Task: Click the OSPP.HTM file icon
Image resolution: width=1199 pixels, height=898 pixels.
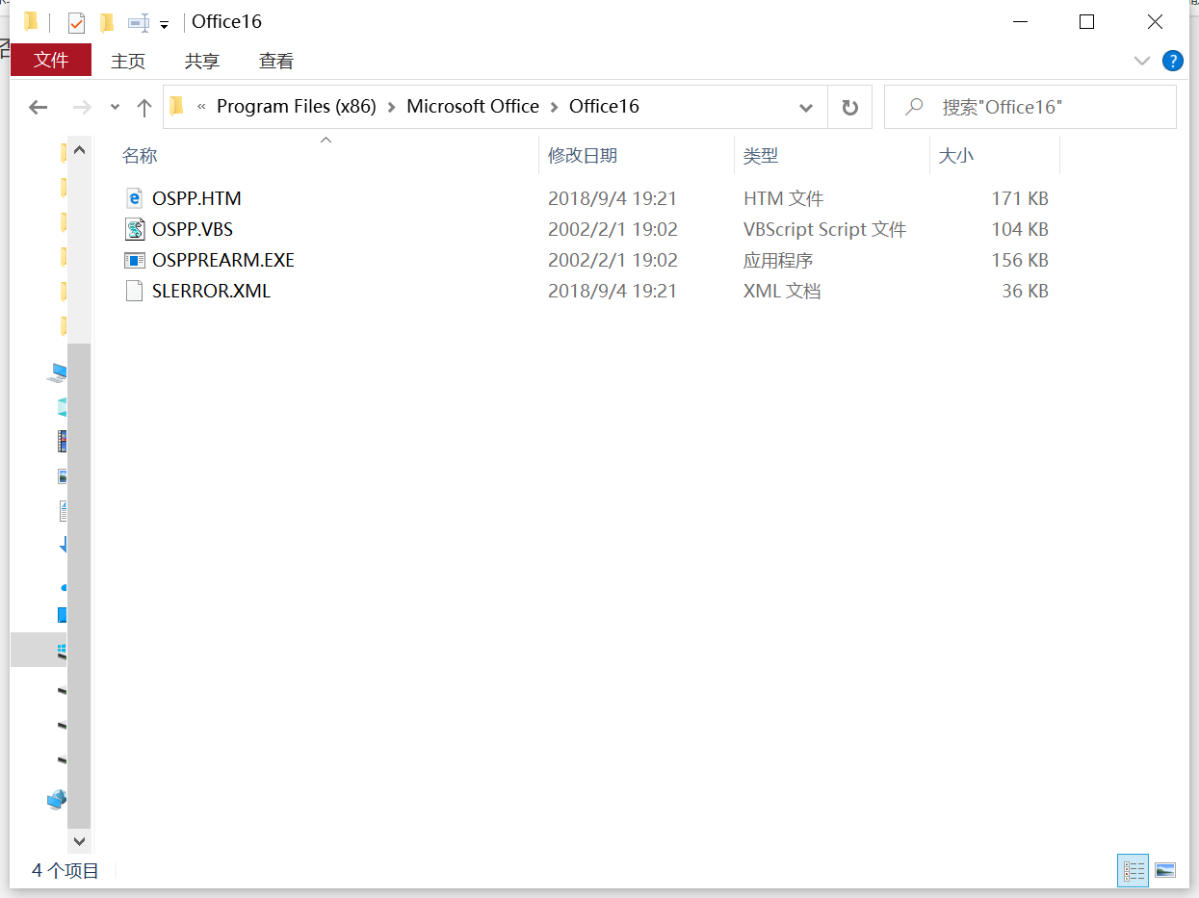Action: click(x=135, y=198)
